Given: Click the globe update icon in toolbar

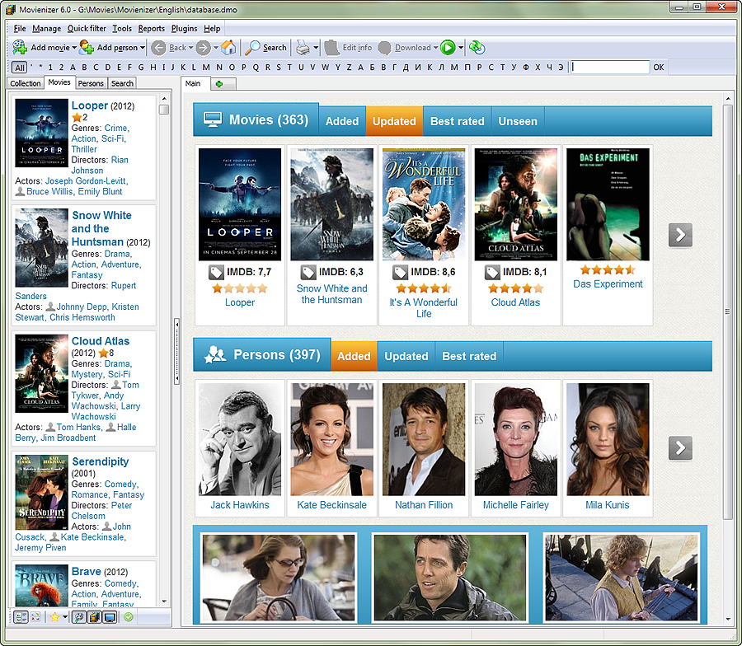Looking at the screenshot, I should [477, 48].
